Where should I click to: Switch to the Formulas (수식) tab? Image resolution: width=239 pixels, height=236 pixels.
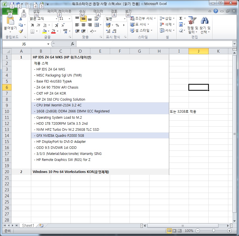point(82,11)
